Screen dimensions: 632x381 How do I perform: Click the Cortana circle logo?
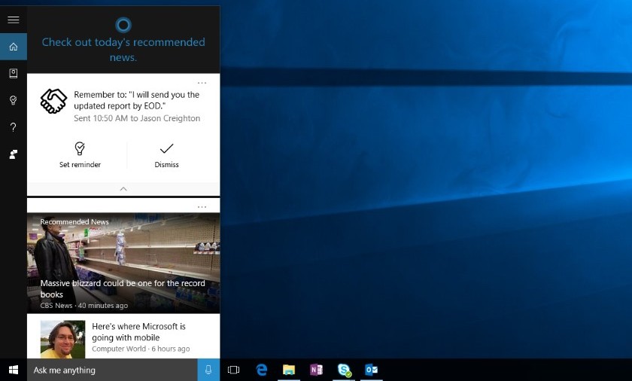point(123,25)
